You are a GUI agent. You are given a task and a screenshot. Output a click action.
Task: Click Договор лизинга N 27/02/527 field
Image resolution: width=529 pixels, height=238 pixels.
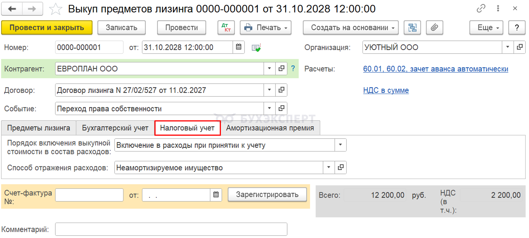(x=159, y=91)
